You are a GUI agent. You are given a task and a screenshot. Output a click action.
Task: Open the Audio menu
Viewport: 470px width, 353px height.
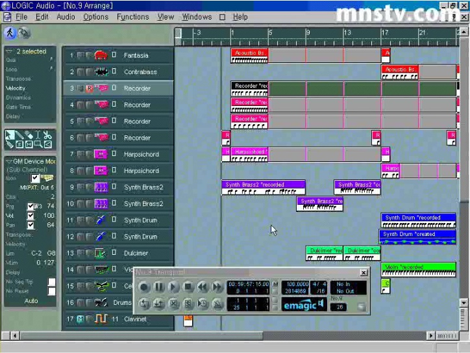[66, 17]
